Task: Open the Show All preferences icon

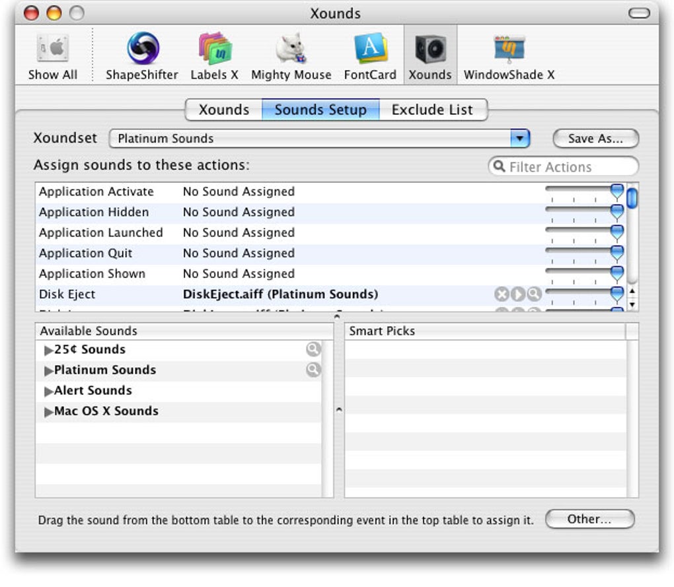Action: click(52, 56)
